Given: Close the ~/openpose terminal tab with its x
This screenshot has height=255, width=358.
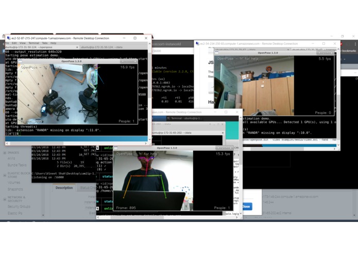Looking at the screenshot, I should (x=77, y=47).
